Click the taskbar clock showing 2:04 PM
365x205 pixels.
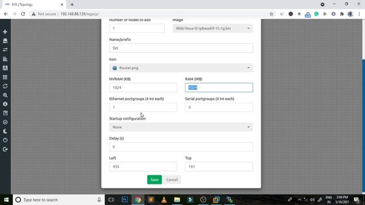[342, 200]
